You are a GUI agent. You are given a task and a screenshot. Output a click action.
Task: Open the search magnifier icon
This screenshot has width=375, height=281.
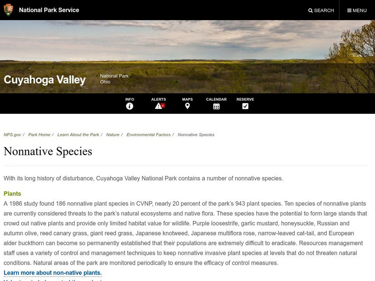(x=310, y=10)
